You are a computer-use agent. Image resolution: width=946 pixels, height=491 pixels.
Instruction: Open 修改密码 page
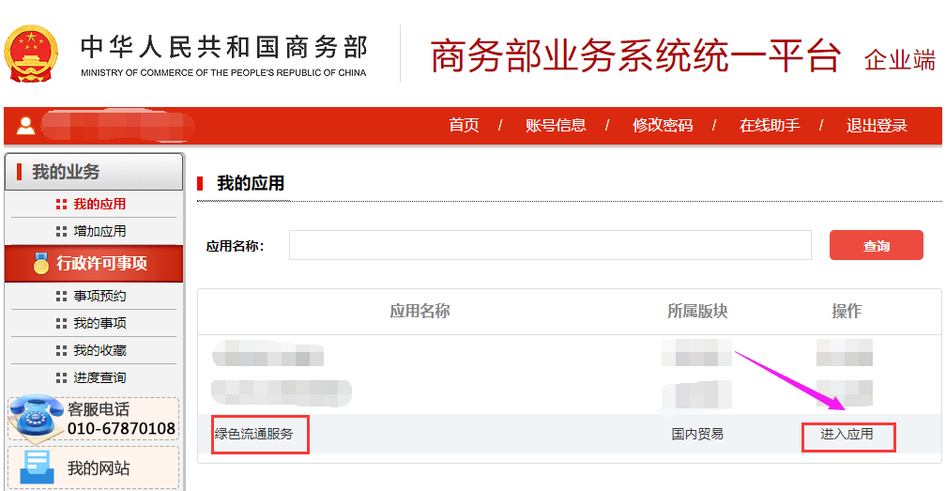tap(663, 126)
